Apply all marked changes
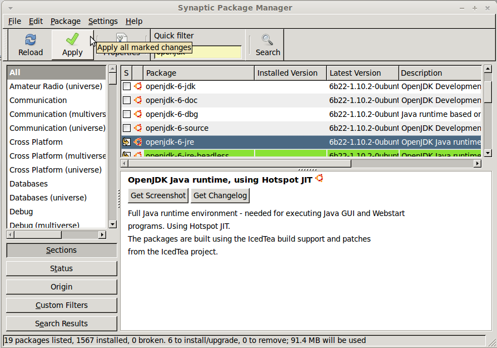This screenshot has height=348, width=497. [x=72, y=45]
